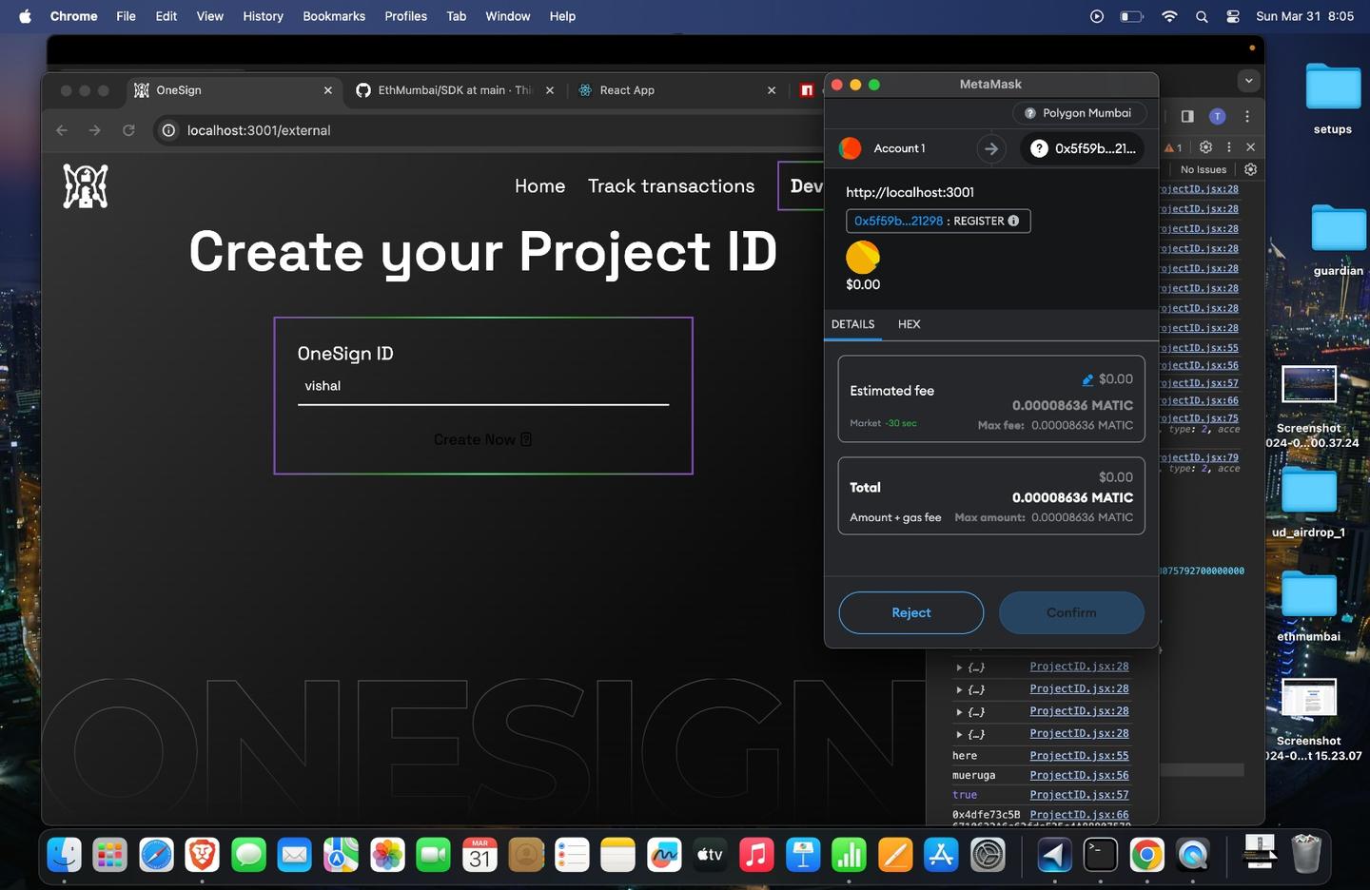Open the Chrome profile avatar
The height and width of the screenshot is (890, 1370).
click(1217, 116)
